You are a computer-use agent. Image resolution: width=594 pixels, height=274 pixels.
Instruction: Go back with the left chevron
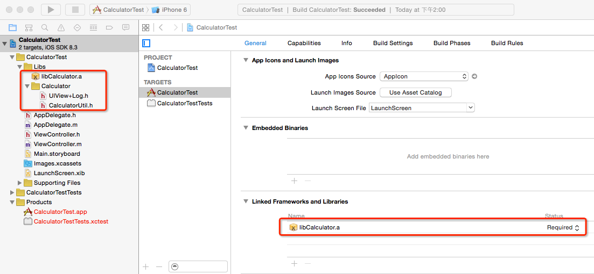[x=161, y=27]
